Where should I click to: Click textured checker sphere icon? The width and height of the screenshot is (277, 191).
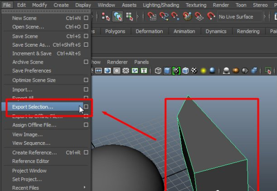pyautogui.click(x=195, y=71)
